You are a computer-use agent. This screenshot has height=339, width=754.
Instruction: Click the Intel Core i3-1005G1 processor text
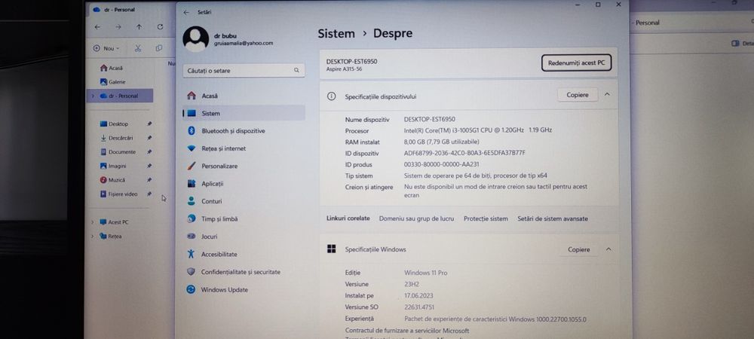pyautogui.click(x=478, y=130)
